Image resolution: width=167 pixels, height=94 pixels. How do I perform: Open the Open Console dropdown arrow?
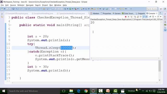coord(161,17)
